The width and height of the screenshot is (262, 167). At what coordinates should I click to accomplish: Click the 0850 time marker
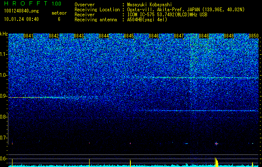[254, 36]
